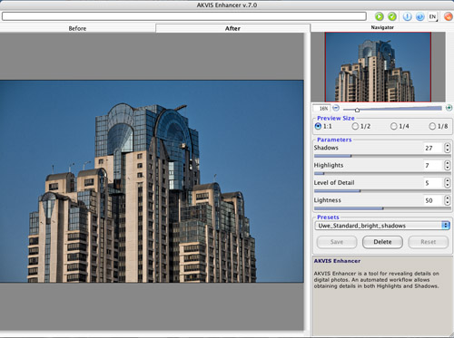
Task: Click the Shadows value field
Action: click(x=433, y=148)
